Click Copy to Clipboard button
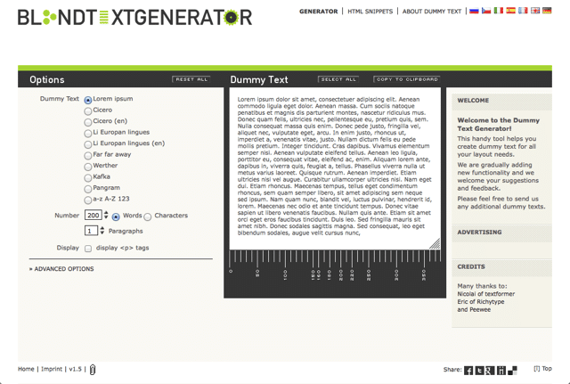Screen dimensions: 570x384 click(x=407, y=79)
